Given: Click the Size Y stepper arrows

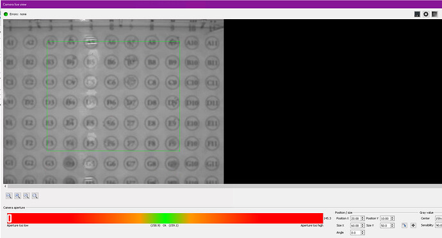Looking at the screenshot, I should point(393,225).
